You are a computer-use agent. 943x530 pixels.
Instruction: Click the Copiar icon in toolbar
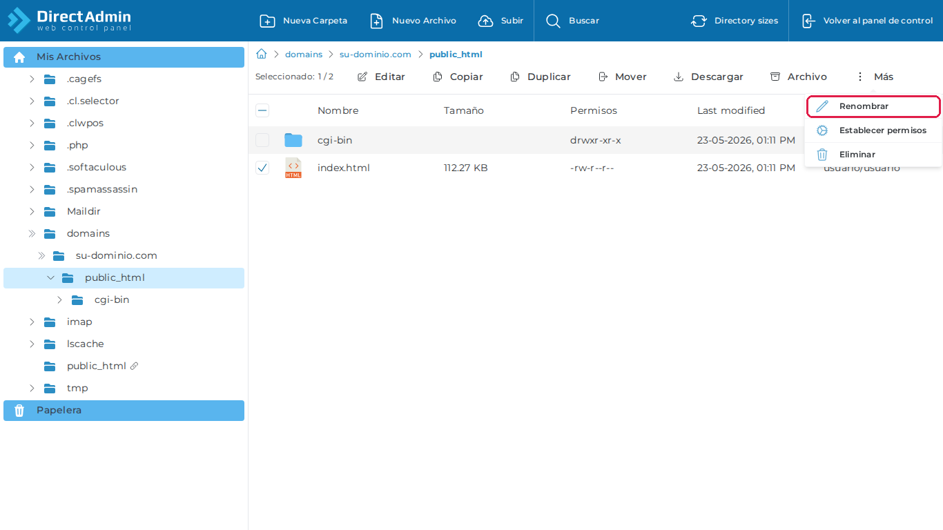438,77
